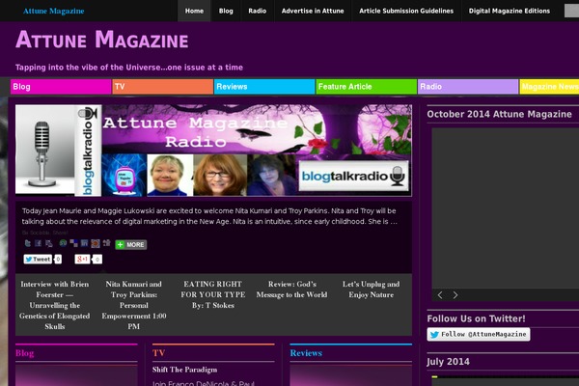
Task: Click the LinkedIn share icon
Action: click(x=84, y=243)
